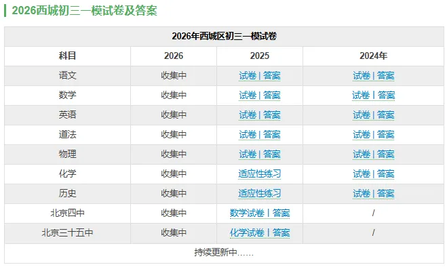Open 适应性练习 link in the 历史 row
Image resolution: width=447 pixels, height=267 pixels.
(x=260, y=194)
